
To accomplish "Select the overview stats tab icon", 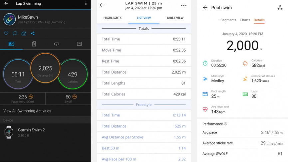I will tap(11, 44).
